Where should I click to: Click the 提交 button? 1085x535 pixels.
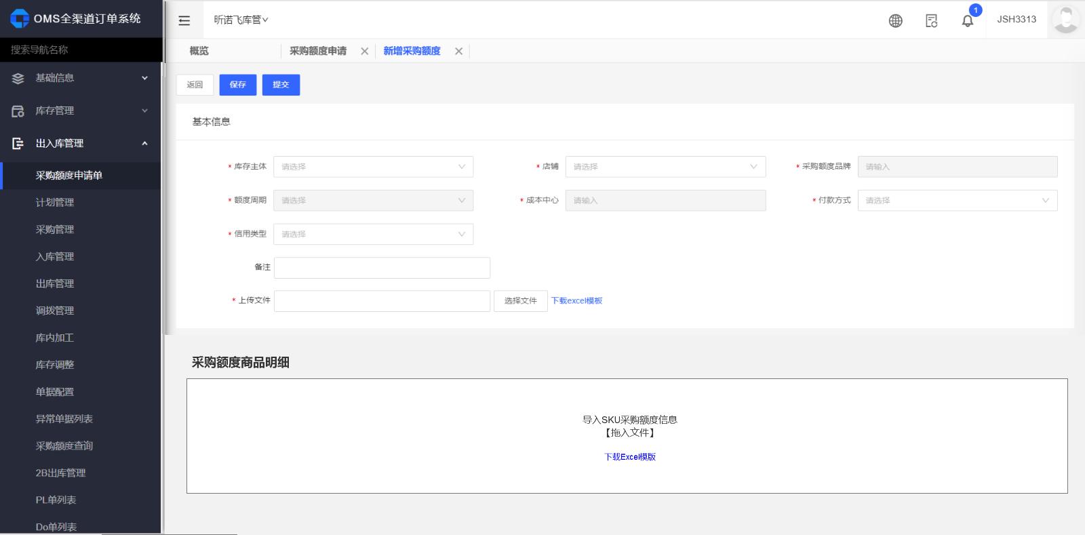281,85
